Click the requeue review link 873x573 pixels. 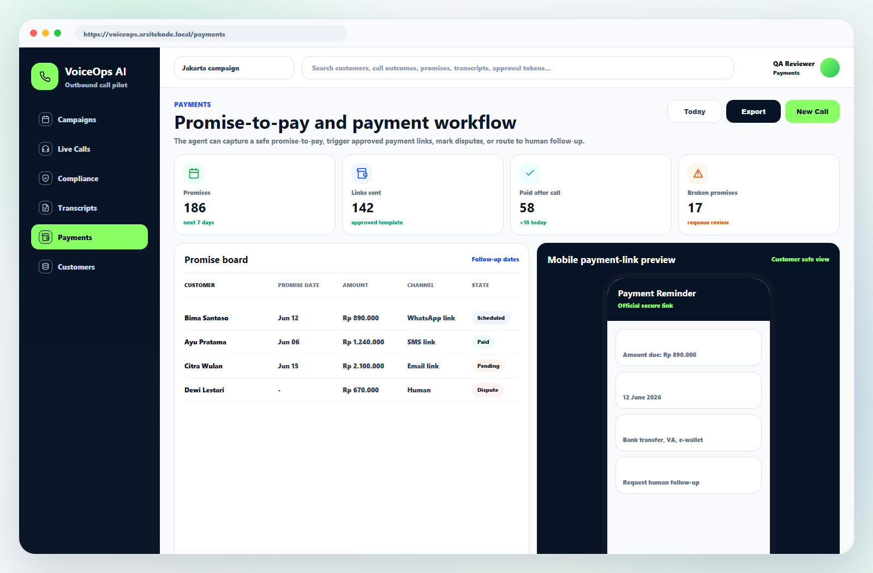pyautogui.click(x=708, y=223)
